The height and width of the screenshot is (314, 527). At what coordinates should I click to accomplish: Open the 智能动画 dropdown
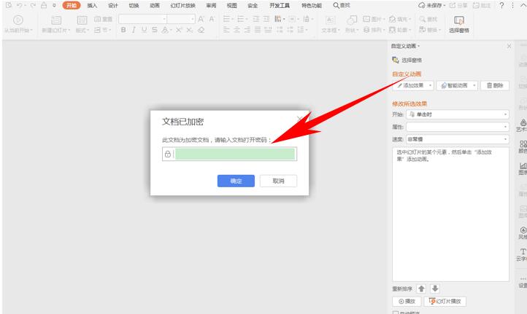coord(457,85)
